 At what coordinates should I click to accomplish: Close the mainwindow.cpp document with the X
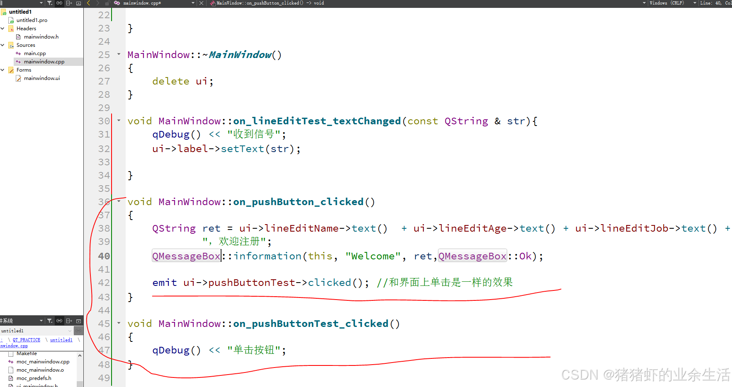pyautogui.click(x=201, y=3)
